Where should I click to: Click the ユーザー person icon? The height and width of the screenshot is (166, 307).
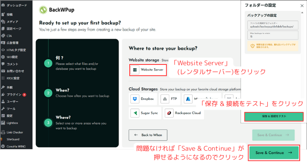tap(3, 102)
